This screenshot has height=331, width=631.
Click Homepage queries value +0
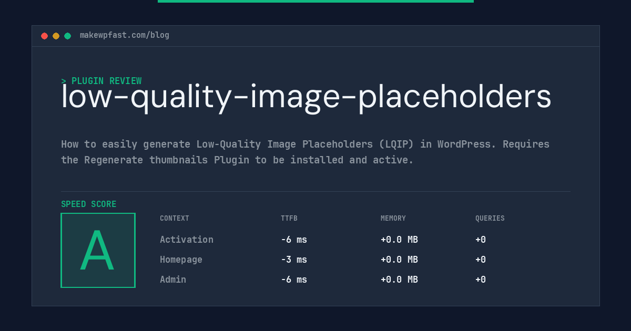click(481, 260)
